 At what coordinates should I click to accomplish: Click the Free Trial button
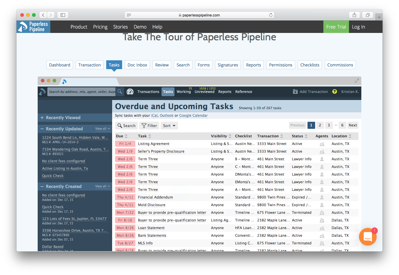point(336,27)
